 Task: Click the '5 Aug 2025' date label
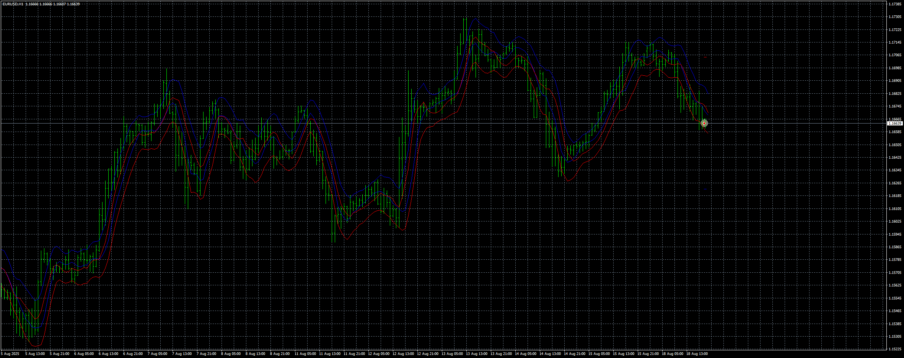coord(10,354)
